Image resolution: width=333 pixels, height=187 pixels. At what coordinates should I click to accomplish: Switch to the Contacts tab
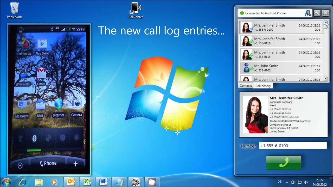point(246,85)
